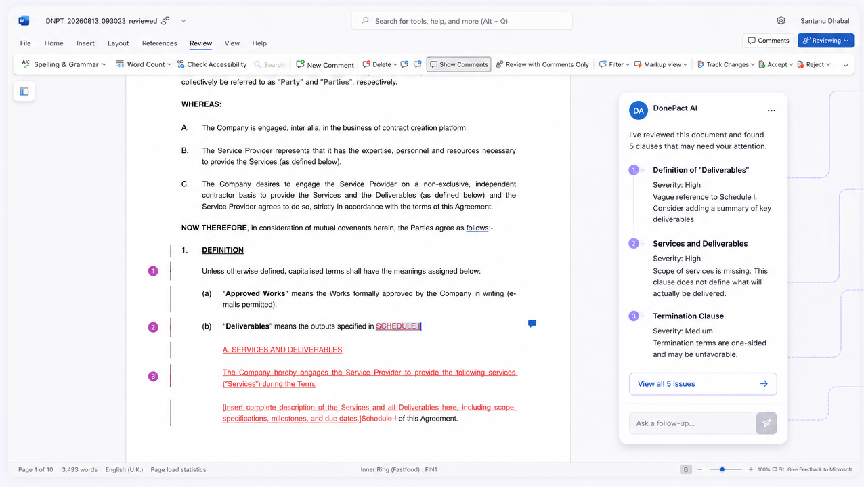Switch to the Layout tab
Screen dimensions: 864x487
(118, 43)
